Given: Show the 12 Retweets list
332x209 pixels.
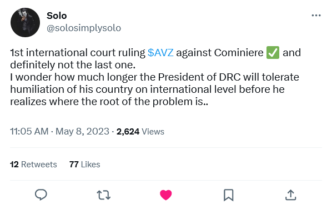Looking at the screenshot, I should click(33, 165).
